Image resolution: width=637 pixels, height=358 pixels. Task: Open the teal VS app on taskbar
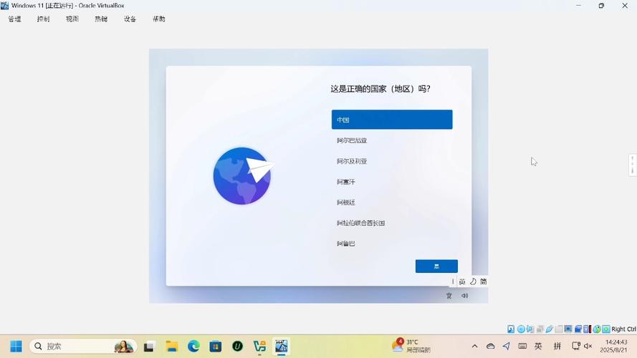pos(259,347)
